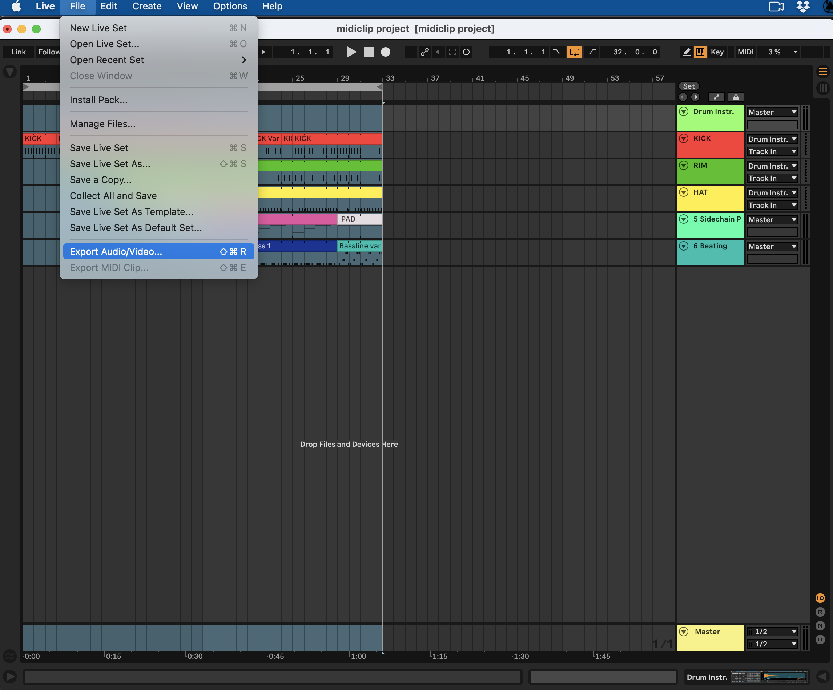The height and width of the screenshot is (690, 833).
Task: Select the Bassline var clip
Action: [359, 246]
